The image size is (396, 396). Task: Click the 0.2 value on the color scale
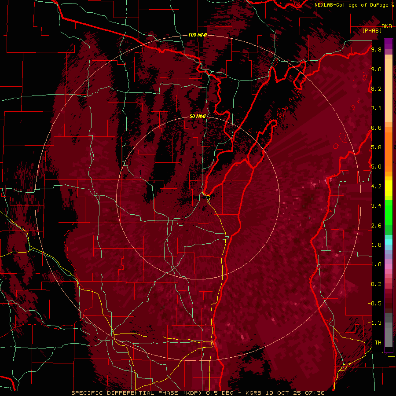(376, 284)
